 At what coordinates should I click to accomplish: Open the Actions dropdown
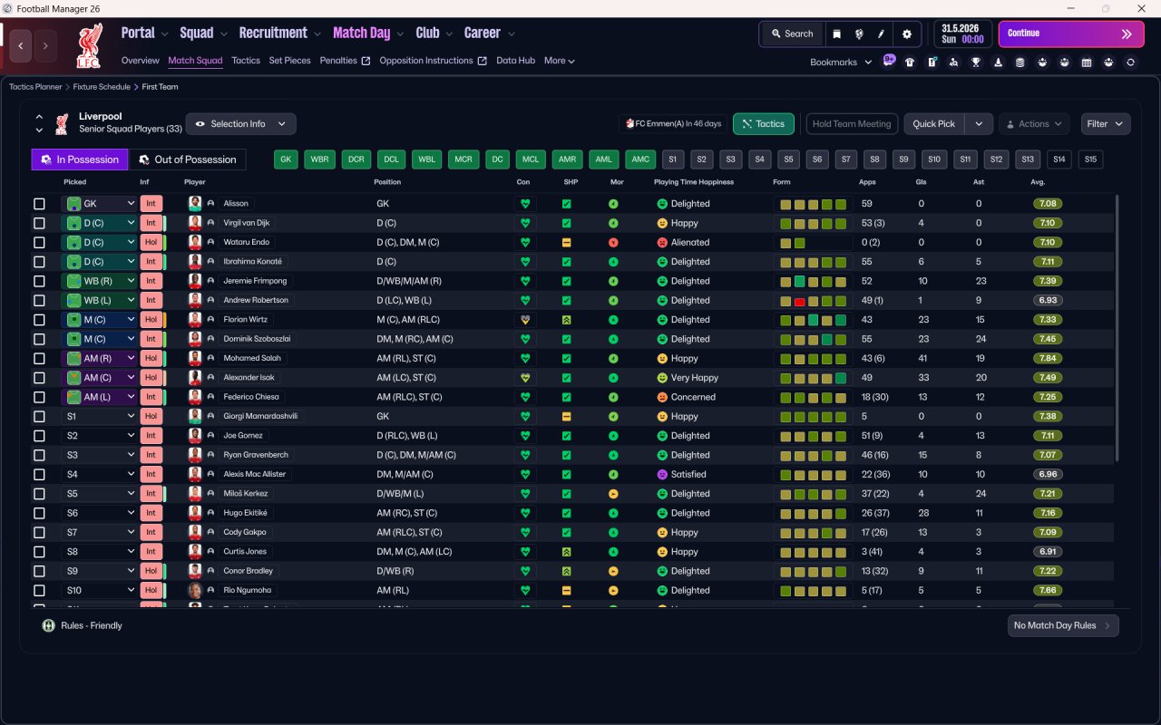(x=1034, y=124)
